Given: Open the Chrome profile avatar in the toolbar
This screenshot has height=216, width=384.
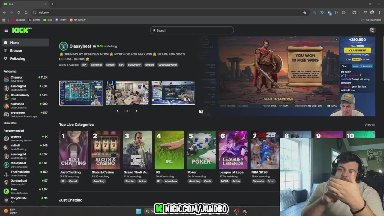Looking at the screenshot, I should tap(372, 13).
